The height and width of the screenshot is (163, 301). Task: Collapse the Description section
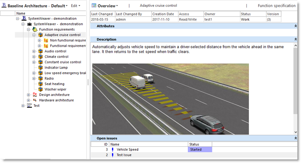[x=296, y=39]
